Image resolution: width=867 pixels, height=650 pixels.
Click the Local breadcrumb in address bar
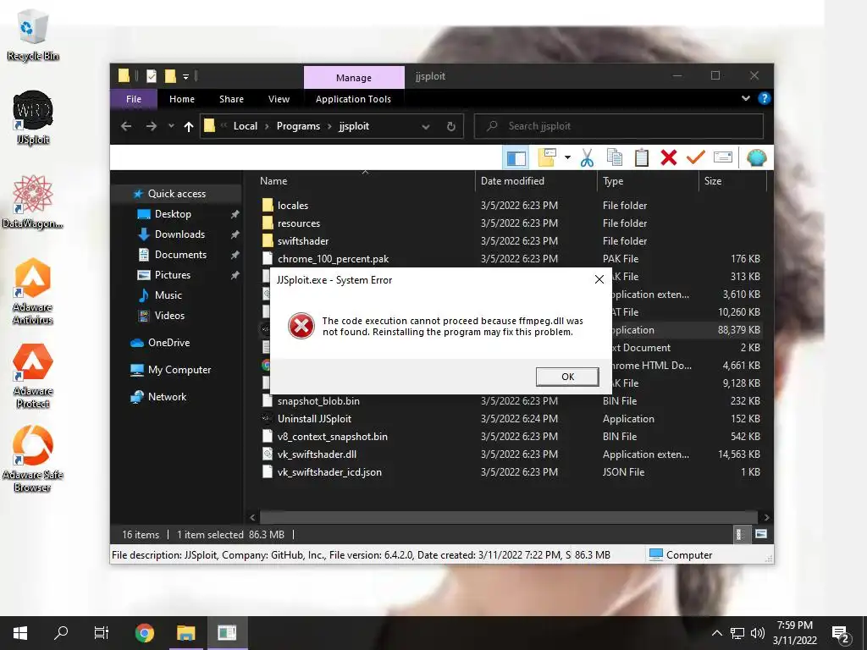coord(245,126)
